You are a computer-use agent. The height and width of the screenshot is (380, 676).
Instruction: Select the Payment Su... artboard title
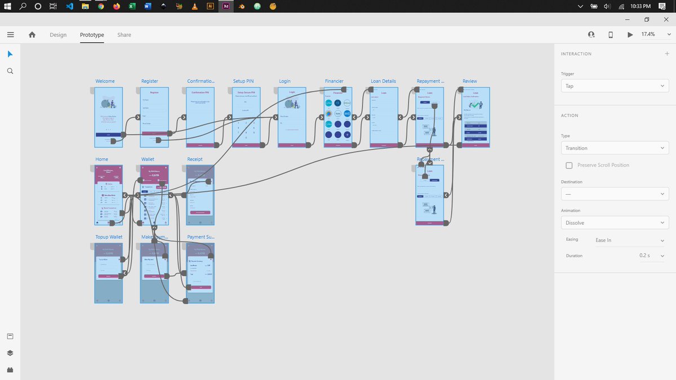pyautogui.click(x=201, y=237)
